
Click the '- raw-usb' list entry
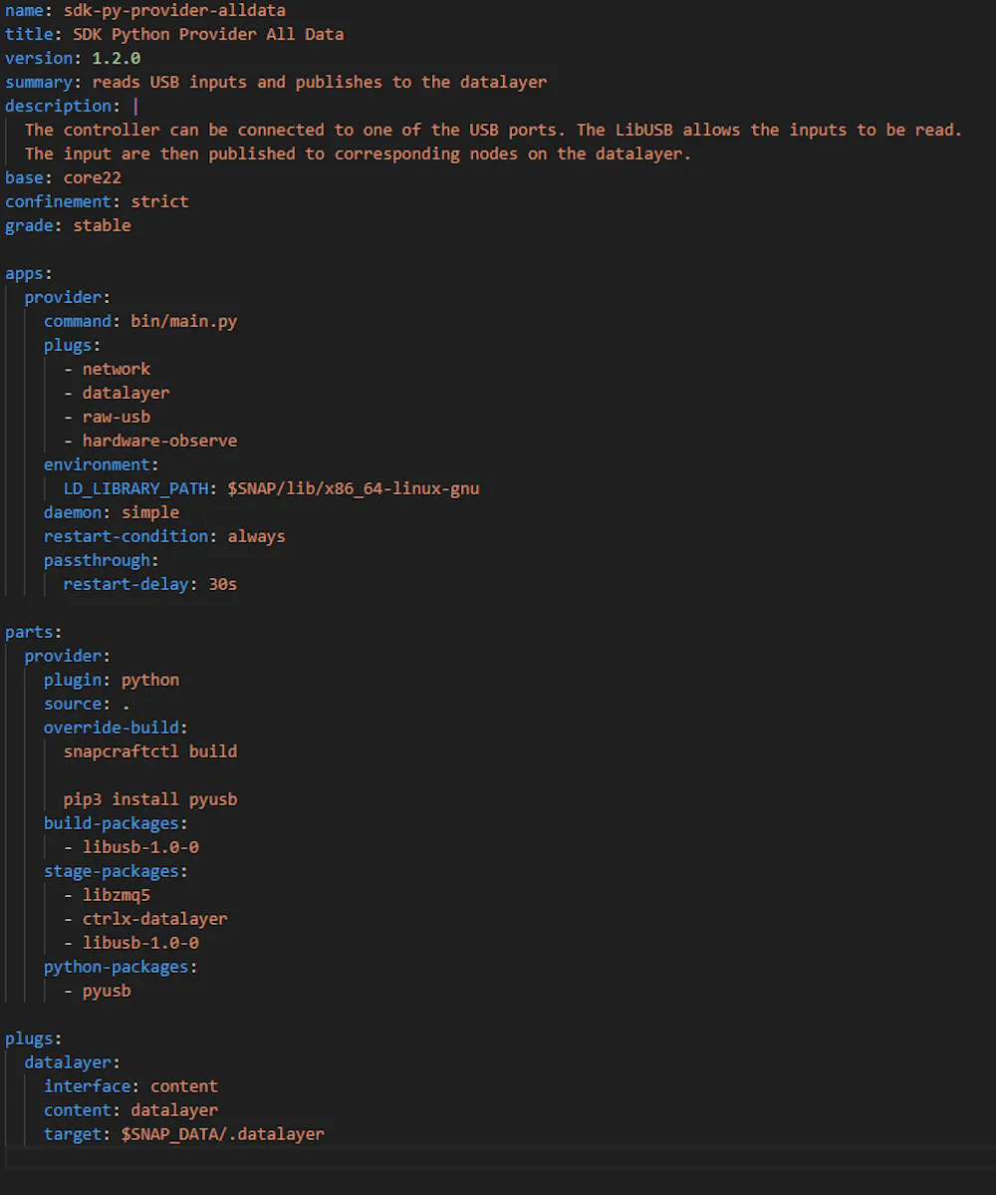107,417
